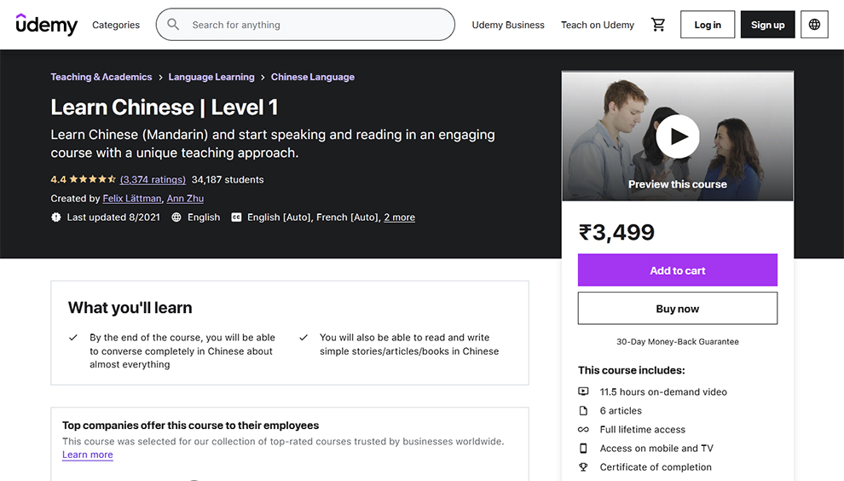Click the globe language selector icon
Image resolution: width=844 pixels, height=481 pixels.
pyautogui.click(x=814, y=25)
